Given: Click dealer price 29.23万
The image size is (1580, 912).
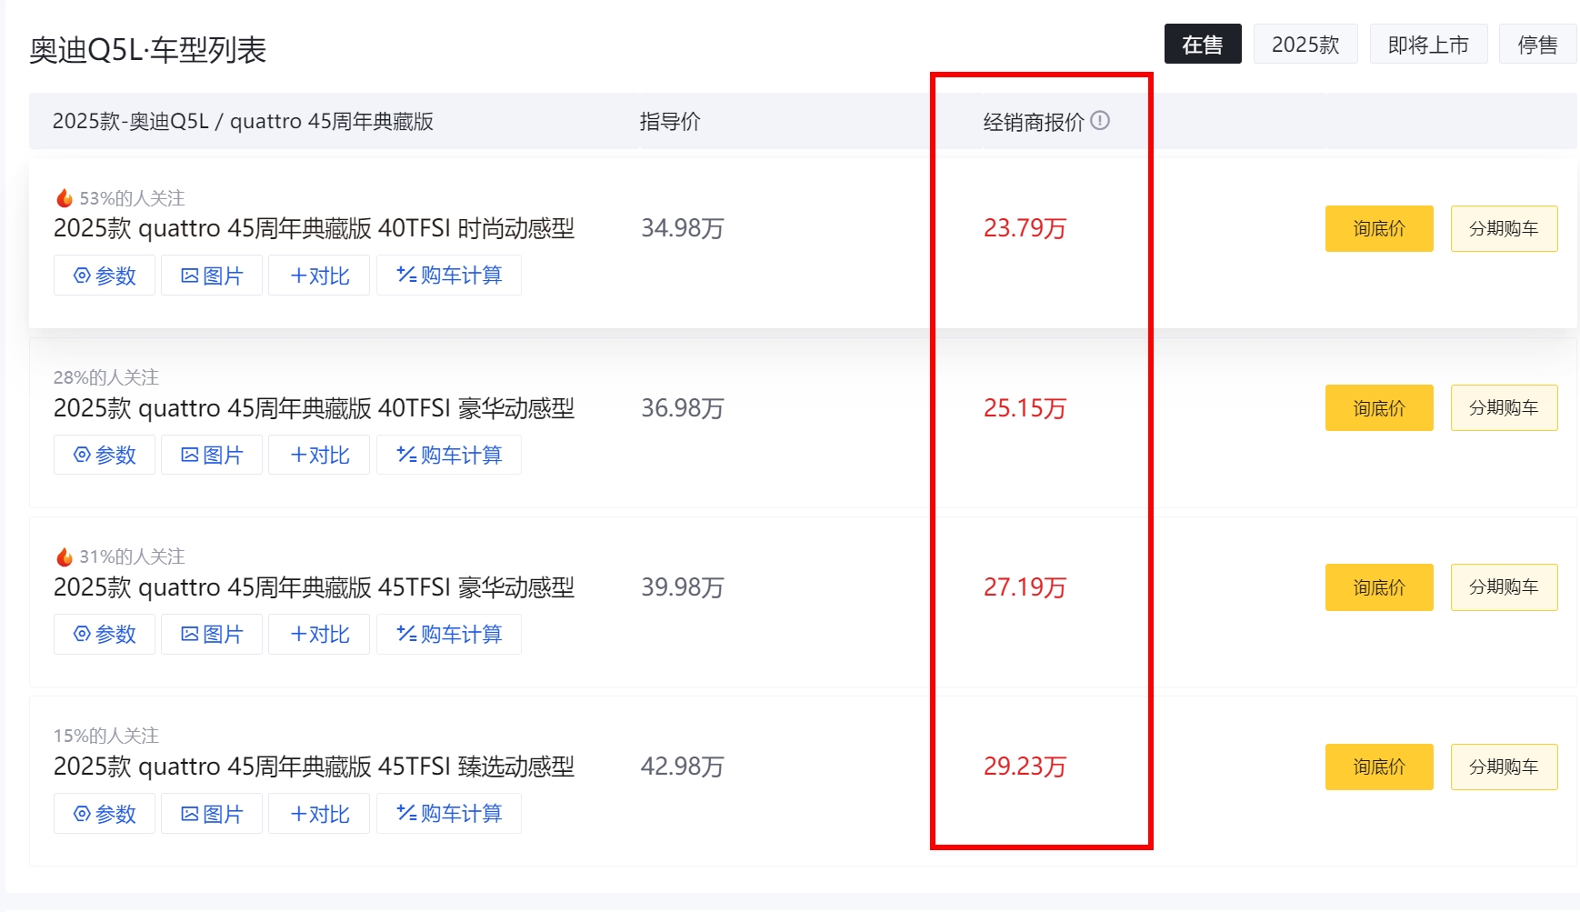Looking at the screenshot, I should pos(1025,767).
